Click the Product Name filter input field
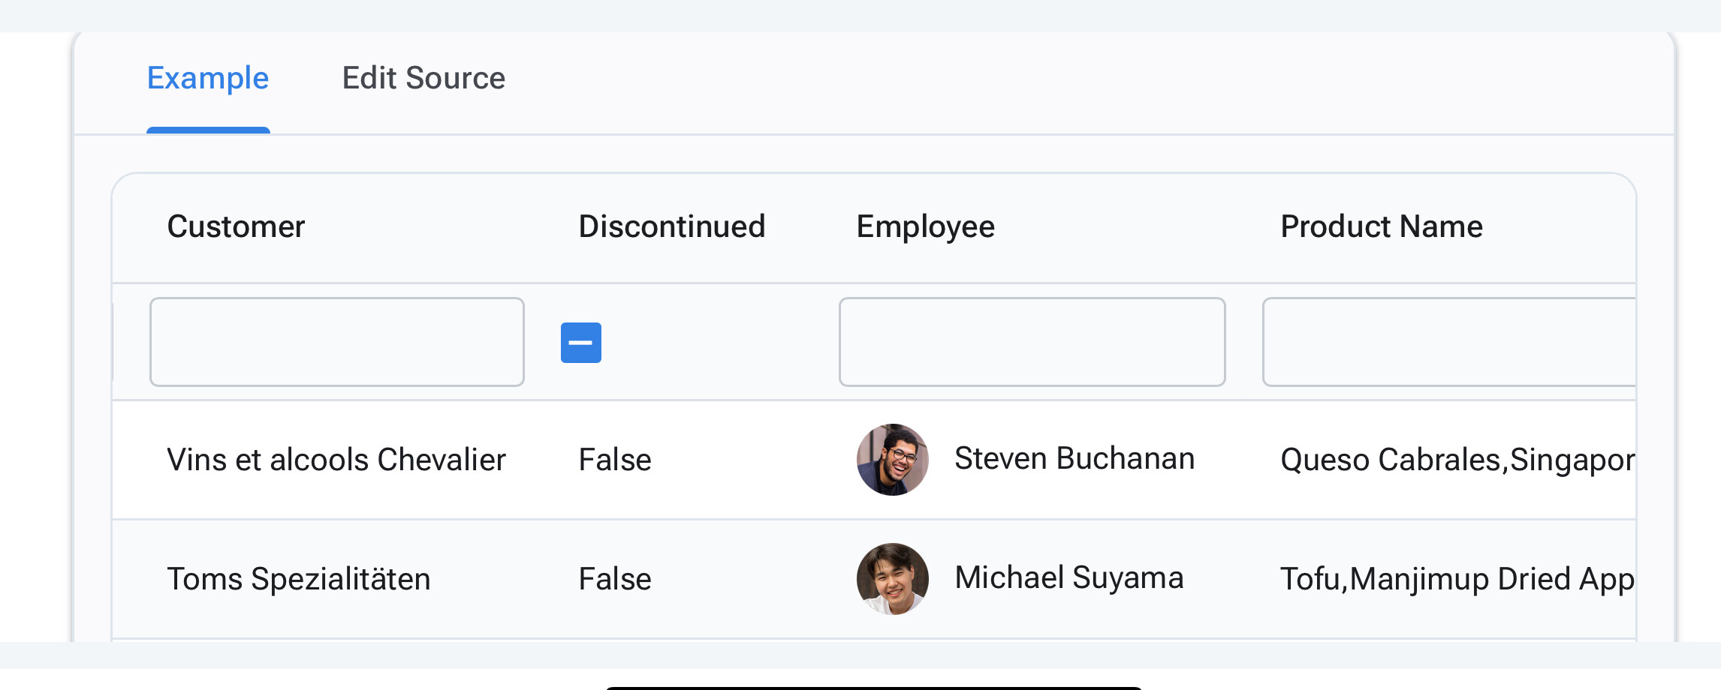 click(x=1449, y=341)
